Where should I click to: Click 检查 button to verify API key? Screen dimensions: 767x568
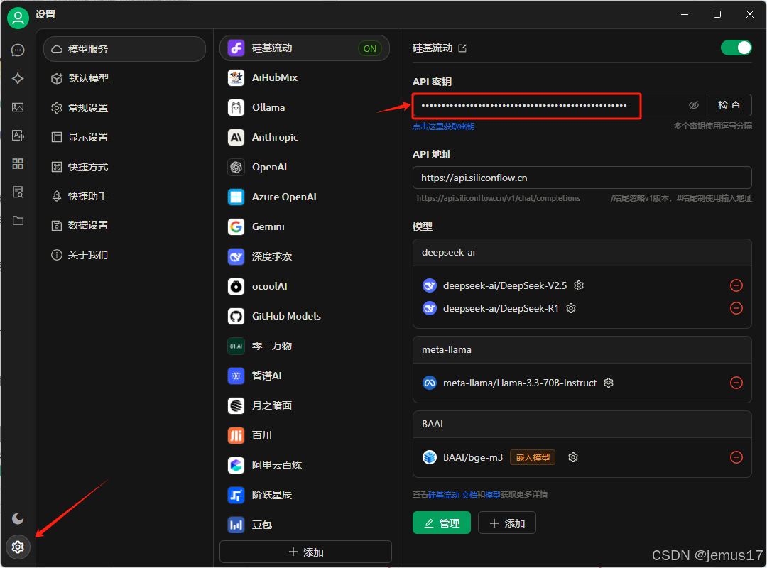729,105
